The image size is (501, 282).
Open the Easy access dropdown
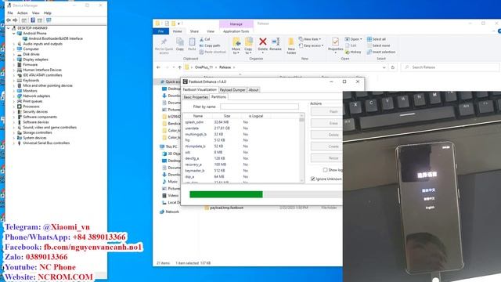(x=311, y=45)
